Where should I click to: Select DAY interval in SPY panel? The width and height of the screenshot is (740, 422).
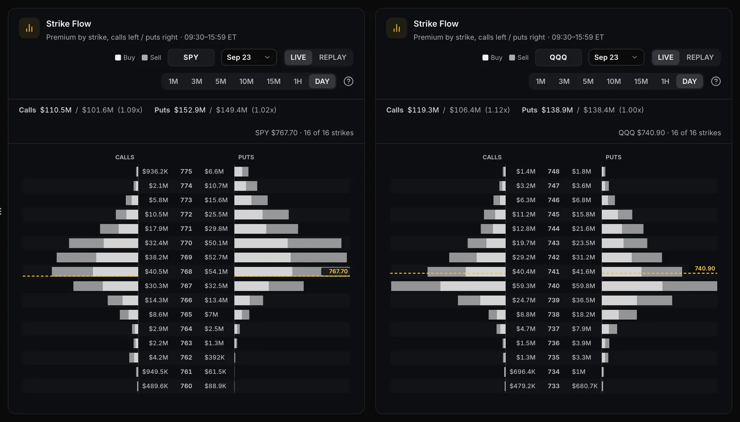[x=322, y=81]
